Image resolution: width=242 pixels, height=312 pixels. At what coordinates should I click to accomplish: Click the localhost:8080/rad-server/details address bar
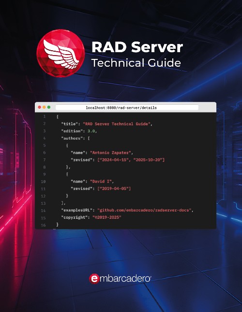(x=127, y=108)
